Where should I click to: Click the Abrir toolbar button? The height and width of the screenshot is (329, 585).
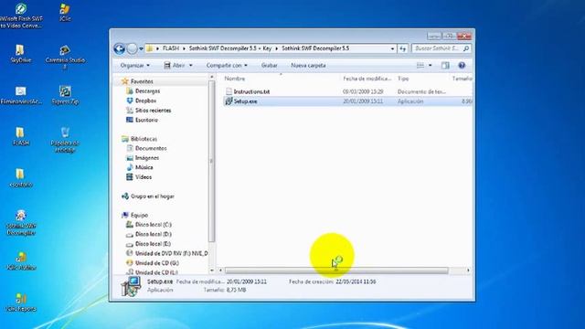pos(175,65)
